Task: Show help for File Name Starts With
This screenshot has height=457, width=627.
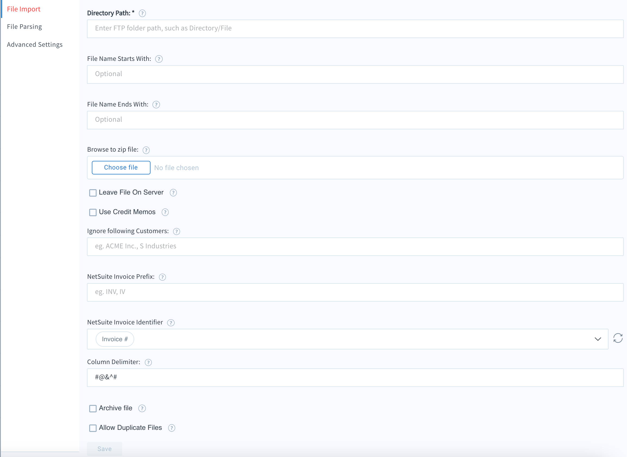Action: [159, 59]
